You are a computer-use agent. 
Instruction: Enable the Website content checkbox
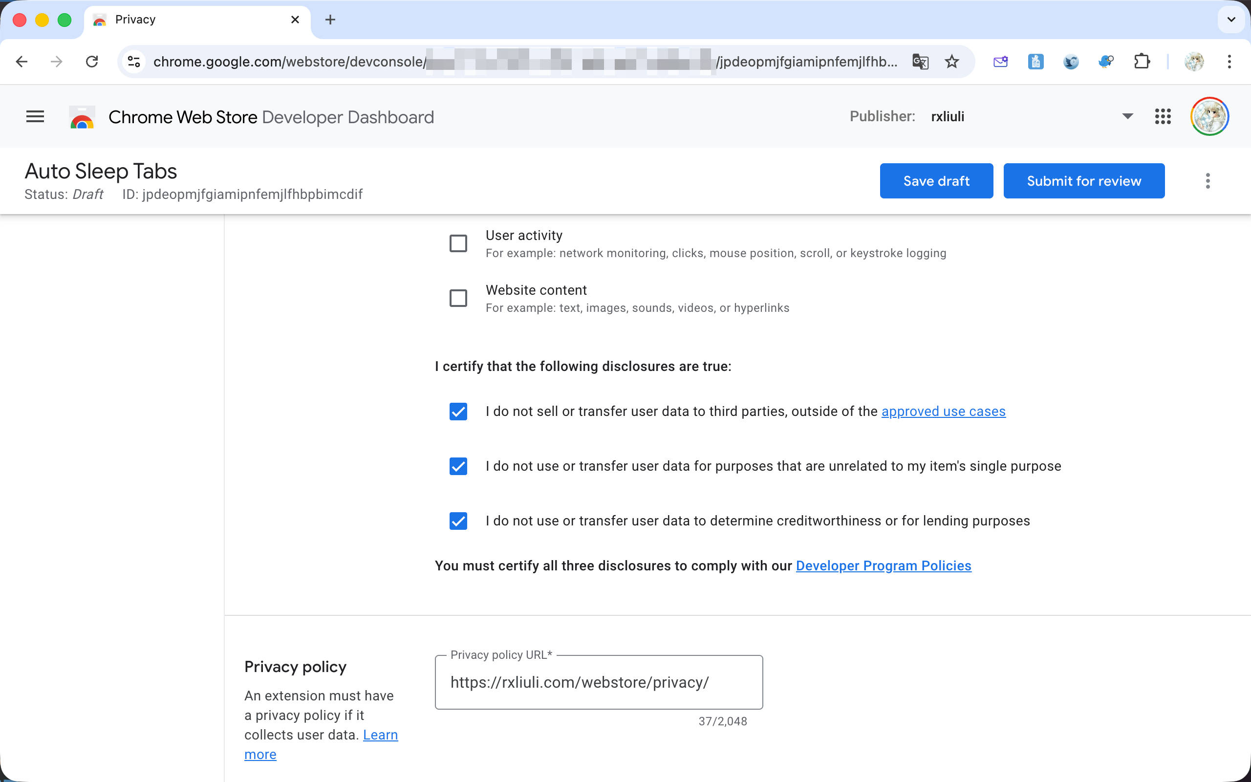point(458,299)
